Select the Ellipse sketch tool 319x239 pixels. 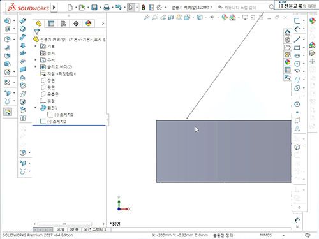point(297,88)
